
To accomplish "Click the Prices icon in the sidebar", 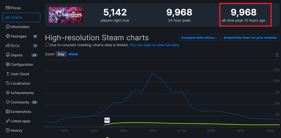I will pos(8,8).
